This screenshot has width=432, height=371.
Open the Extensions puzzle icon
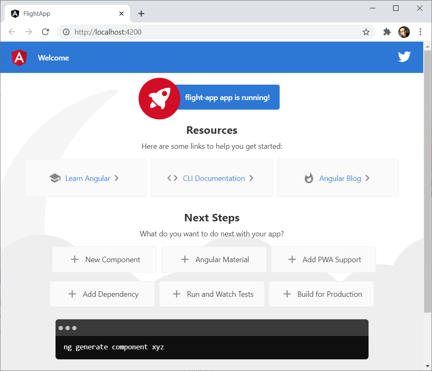tap(387, 32)
